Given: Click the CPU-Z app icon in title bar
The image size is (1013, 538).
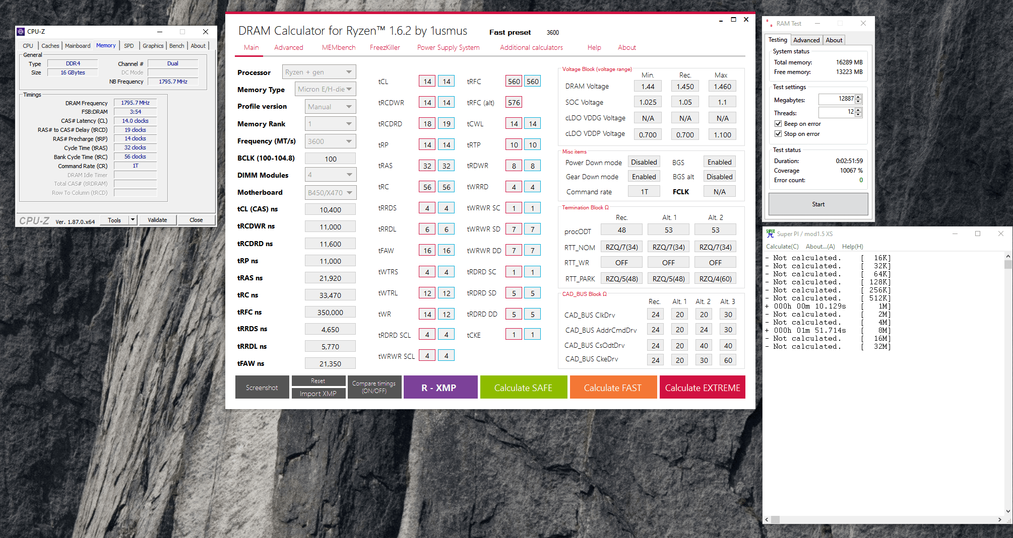Looking at the screenshot, I should pyautogui.click(x=21, y=32).
